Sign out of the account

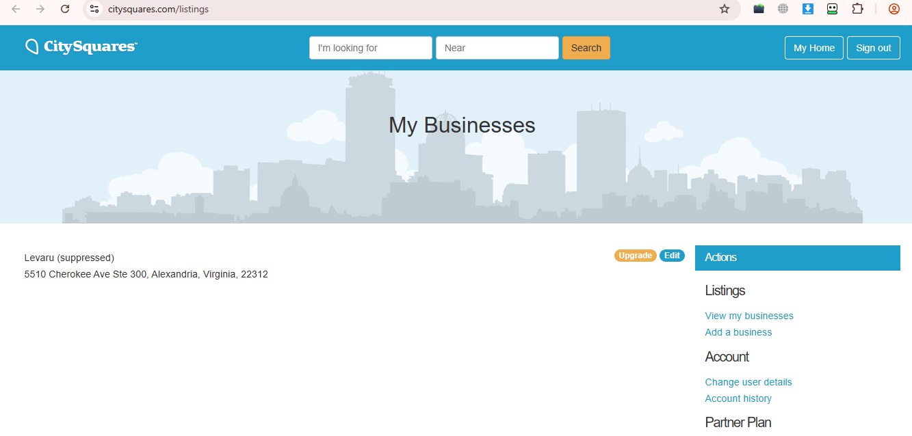click(874, 48)
